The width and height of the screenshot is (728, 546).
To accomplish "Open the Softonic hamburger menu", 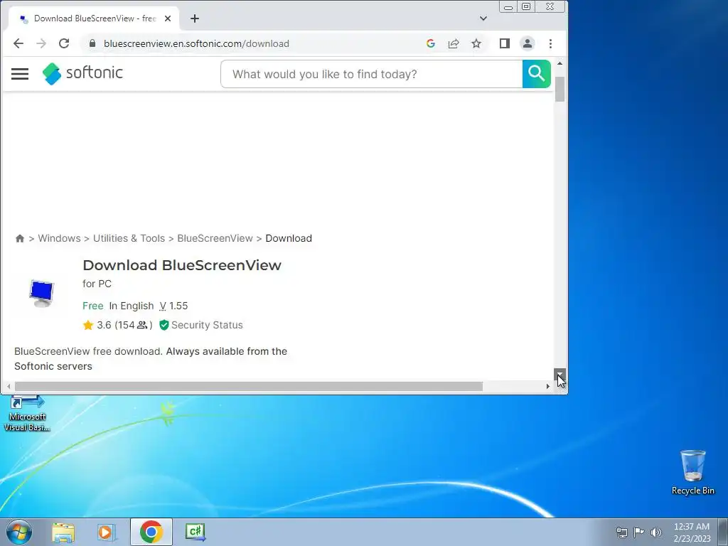I will pos(20,74).
